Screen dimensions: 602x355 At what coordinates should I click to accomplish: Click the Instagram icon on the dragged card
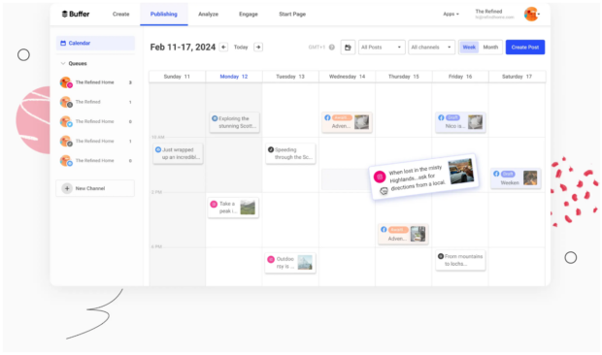(x=380, y=177)
